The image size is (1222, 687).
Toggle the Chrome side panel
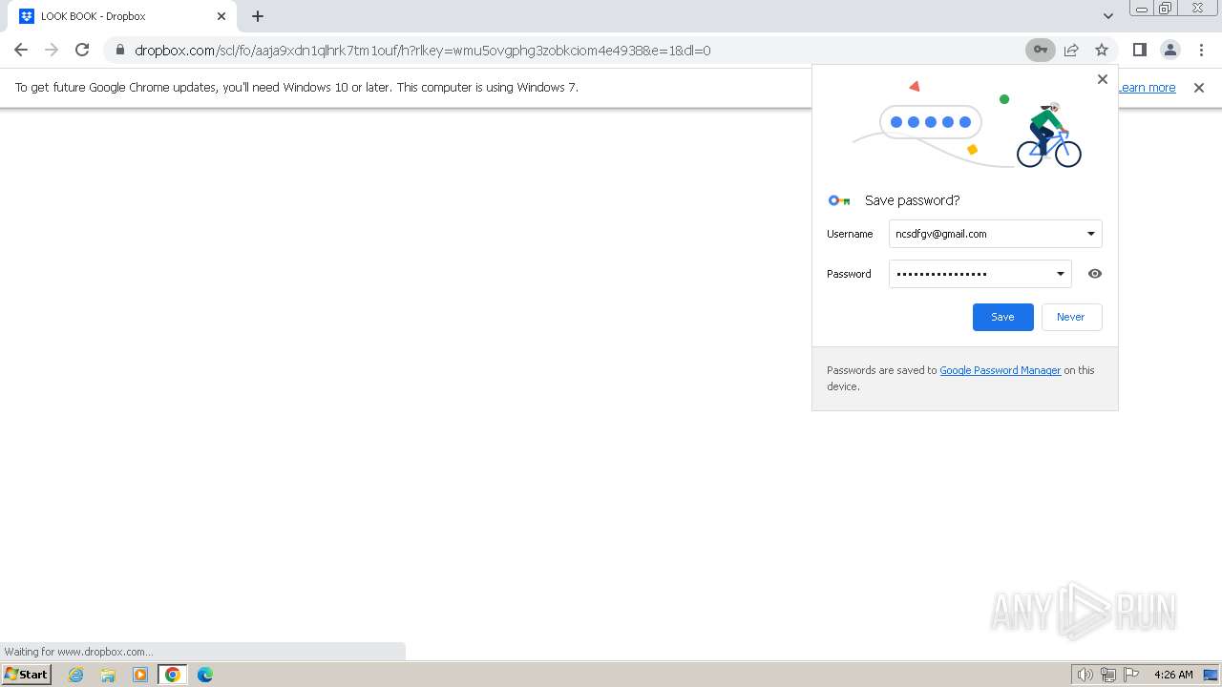1139,50
